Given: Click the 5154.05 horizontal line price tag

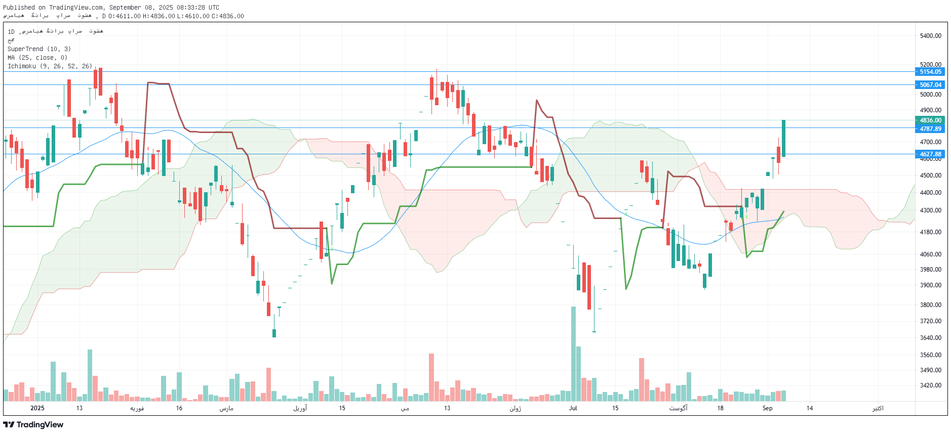Looking at the screenshot, I should 930,72.
